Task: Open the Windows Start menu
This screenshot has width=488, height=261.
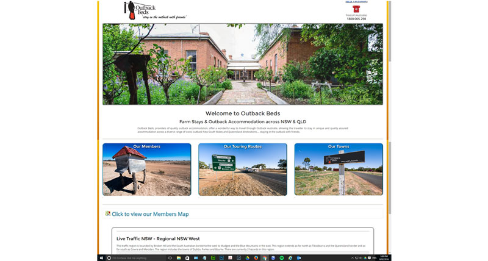Action: click(x=101, y=258)
